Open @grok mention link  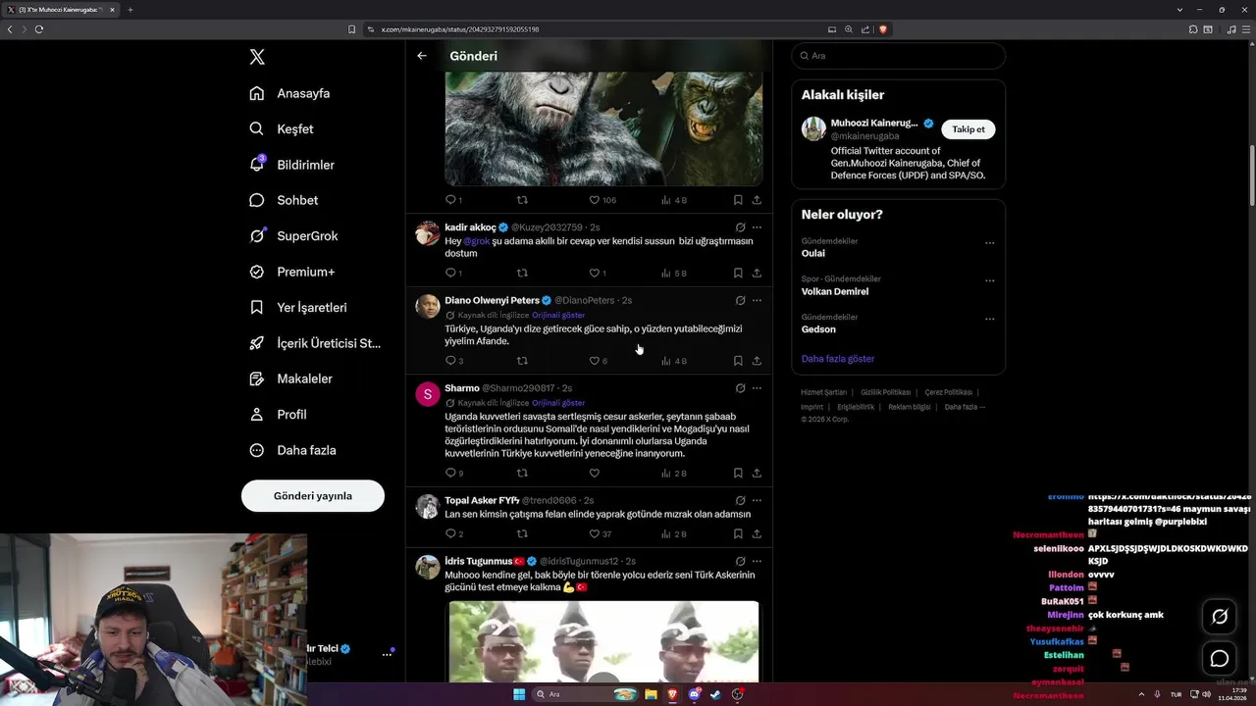click(x=476, y=241)
